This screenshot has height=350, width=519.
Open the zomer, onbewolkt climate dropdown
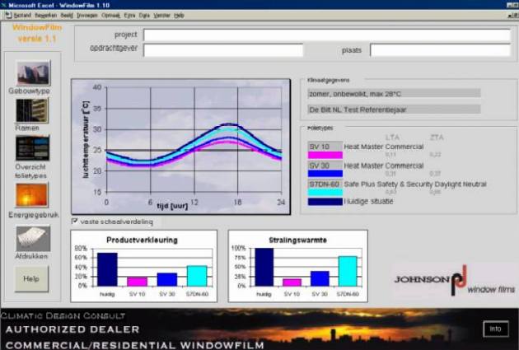click(x=394, y=94)
